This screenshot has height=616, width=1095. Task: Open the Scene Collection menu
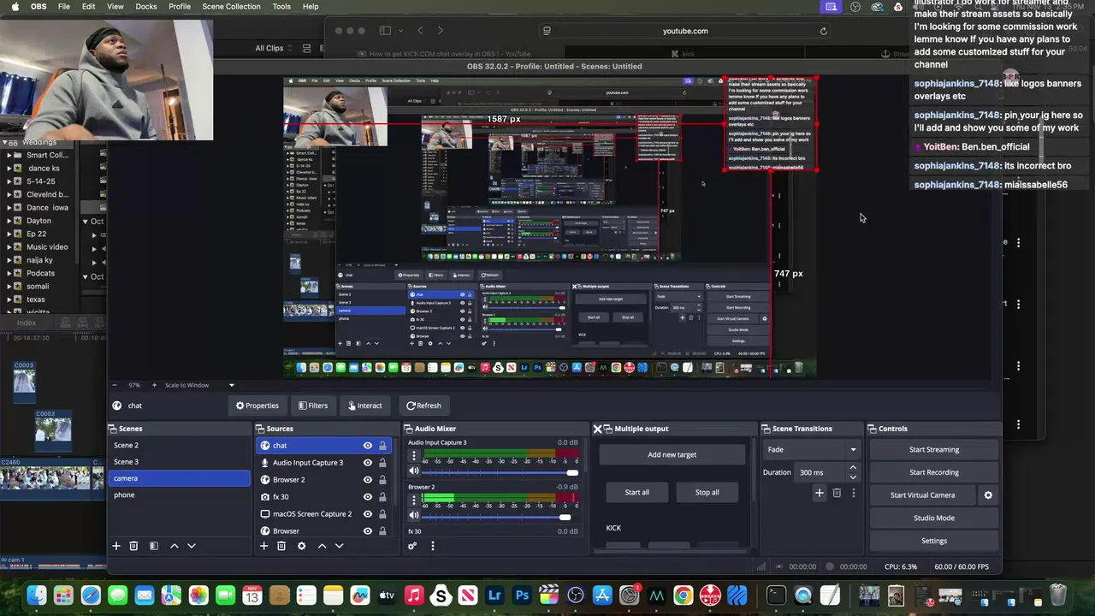[x=231, y=7]
